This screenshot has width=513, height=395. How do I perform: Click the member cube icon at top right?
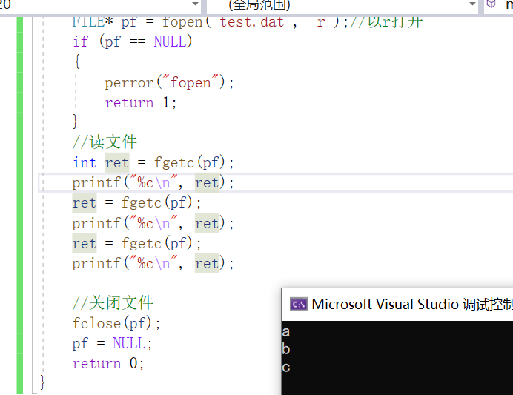click(491, 4)
